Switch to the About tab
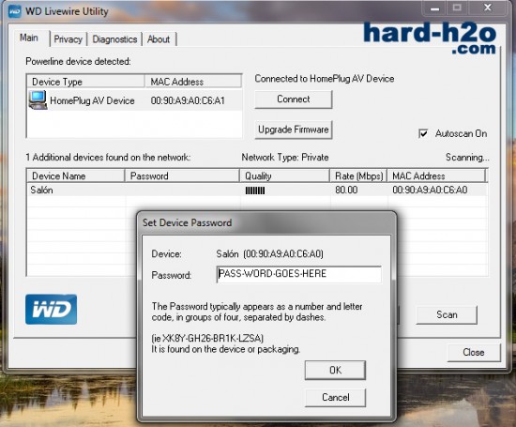Image resolution: width=516 pixels, height=427 pixels. click(159, 39)
